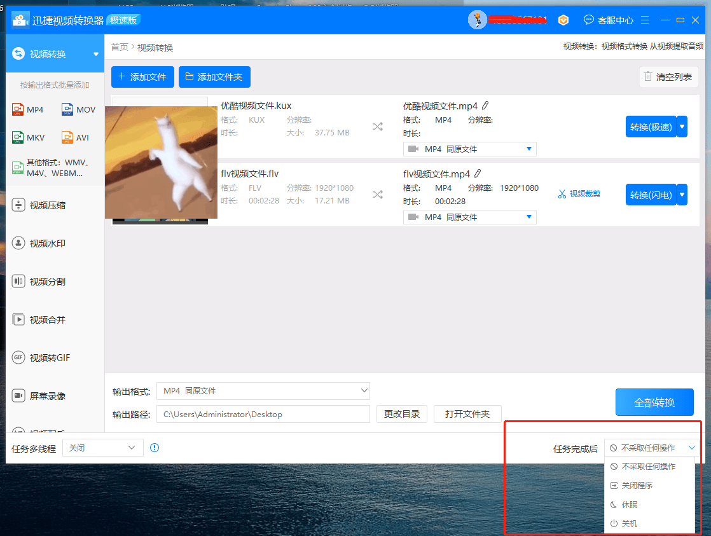Screen dimensions: 711x536
Task: Click the 输出路径 text field
Action: click(x=263, y=414)
